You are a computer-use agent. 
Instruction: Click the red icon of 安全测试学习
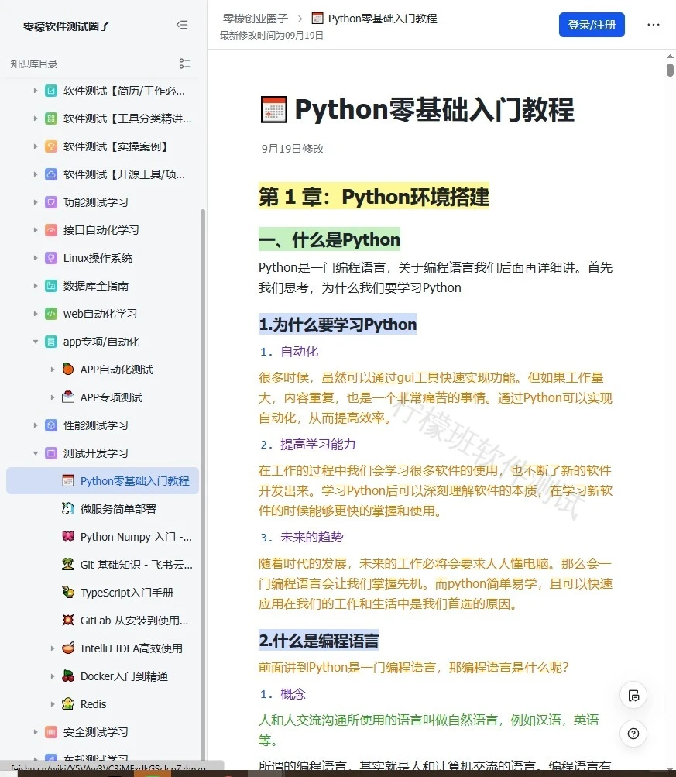point(51,732)
